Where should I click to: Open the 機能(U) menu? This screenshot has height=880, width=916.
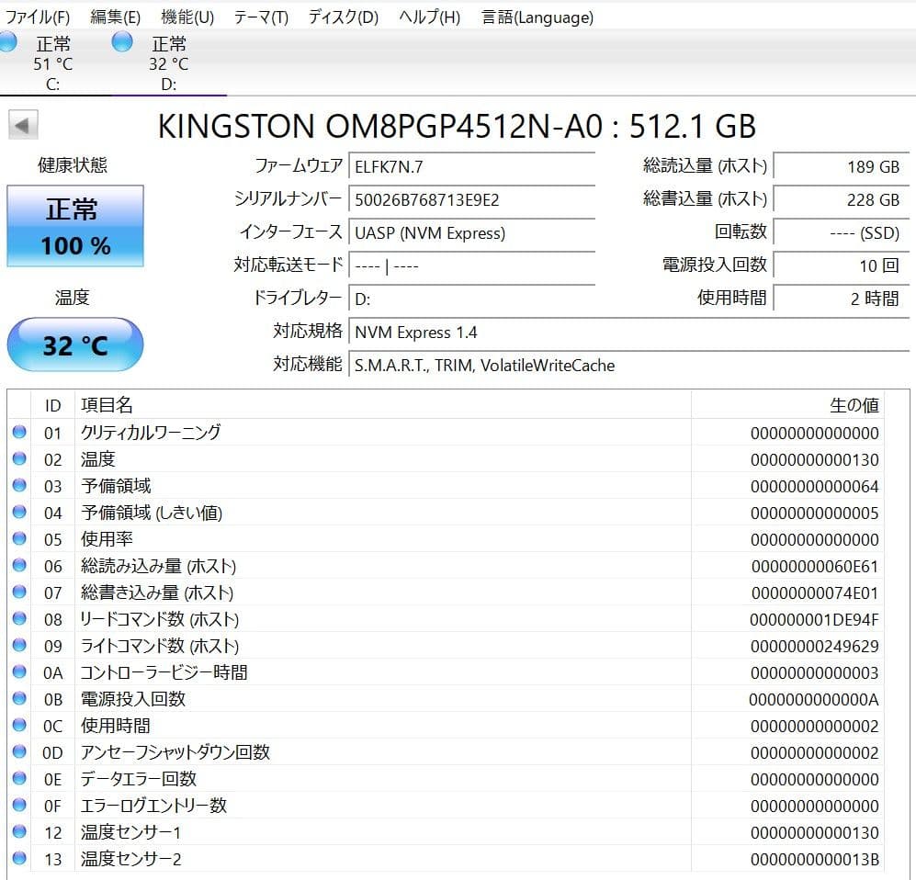point(187,17)
